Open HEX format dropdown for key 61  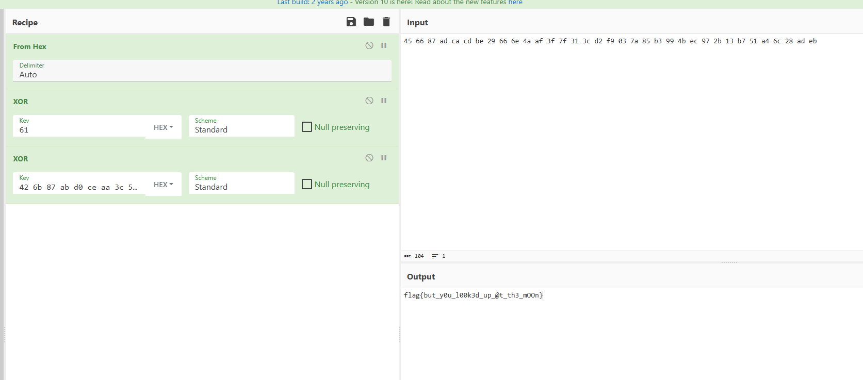(164, 127)
